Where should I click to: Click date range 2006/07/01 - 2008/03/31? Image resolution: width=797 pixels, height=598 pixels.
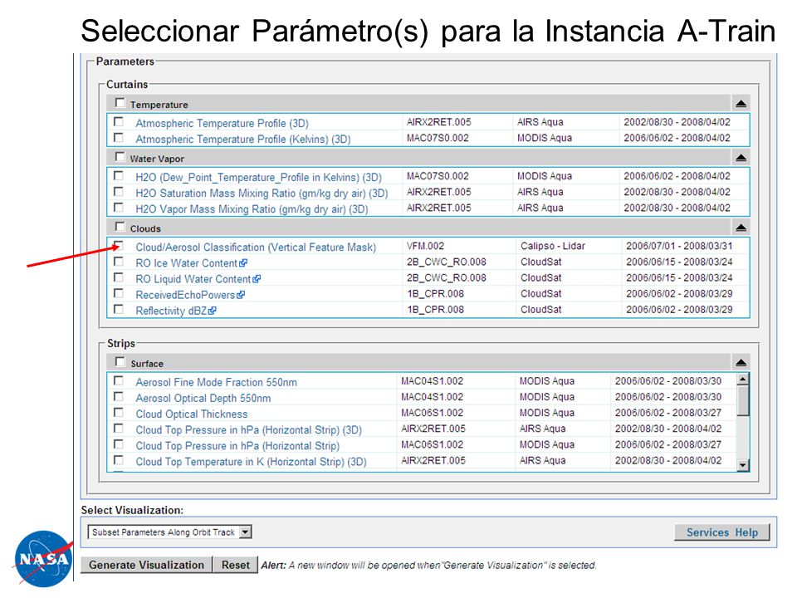(679, 246)
